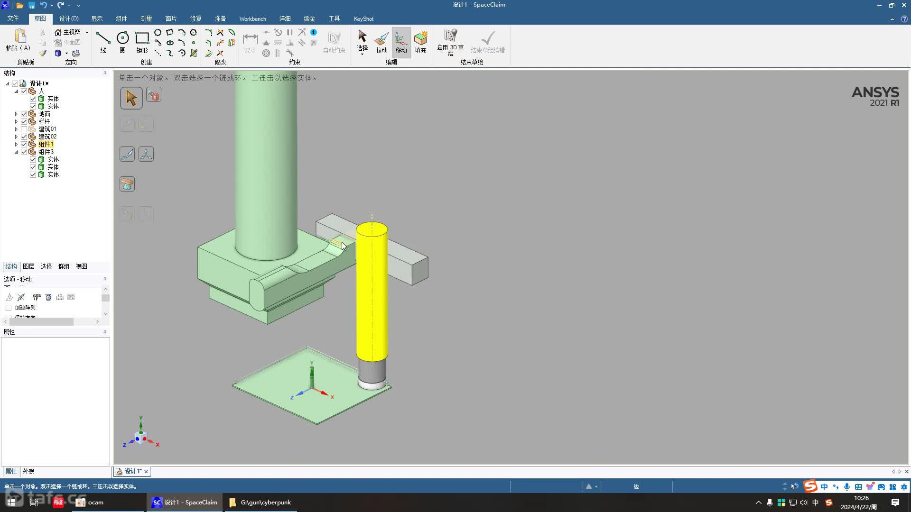Click the horizontal scrollbar in Move options panel
This screenshot has width=911, height=512.
tap(41, 321)
